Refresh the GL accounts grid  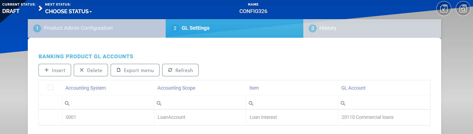pyautogui.click(x=180, y=70)
